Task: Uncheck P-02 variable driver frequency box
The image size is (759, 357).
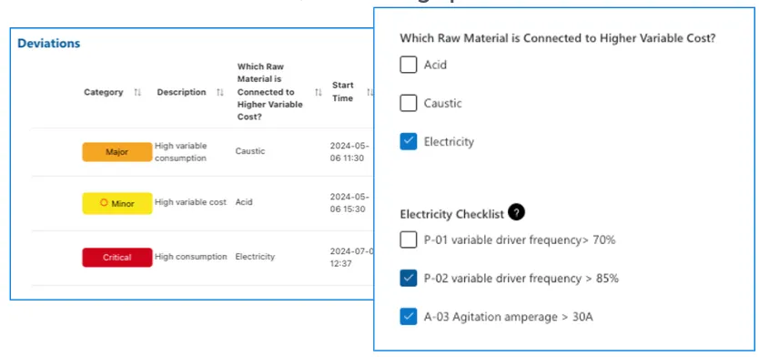Action: [x=408, y=279]
